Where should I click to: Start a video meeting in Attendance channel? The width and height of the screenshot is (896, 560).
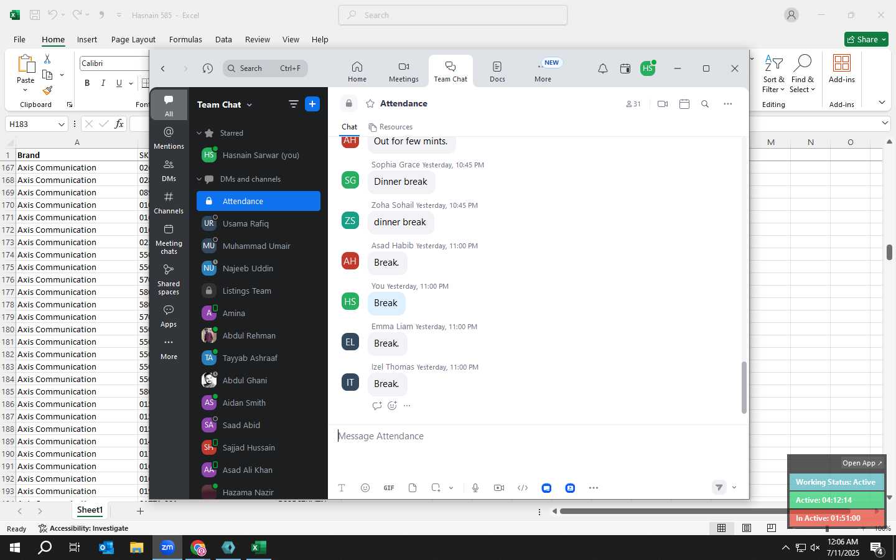(x=663, y=104)
